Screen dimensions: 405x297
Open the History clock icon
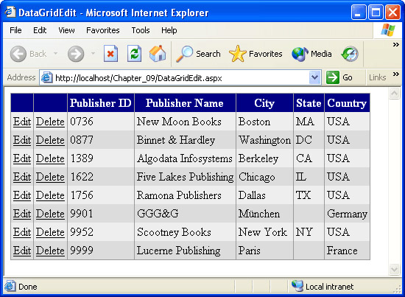(350, 54)
